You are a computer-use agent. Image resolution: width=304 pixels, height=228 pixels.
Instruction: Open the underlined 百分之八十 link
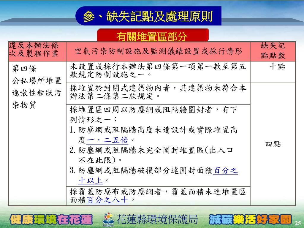107,200
